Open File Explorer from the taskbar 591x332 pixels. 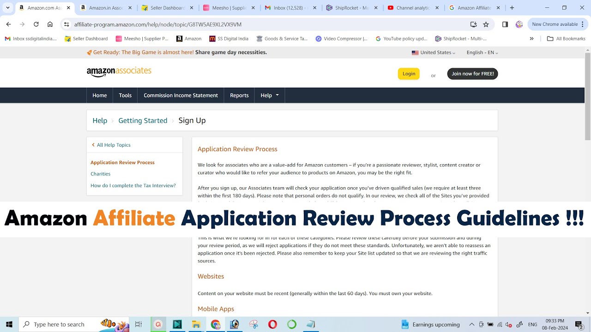(x=196, y=324)
